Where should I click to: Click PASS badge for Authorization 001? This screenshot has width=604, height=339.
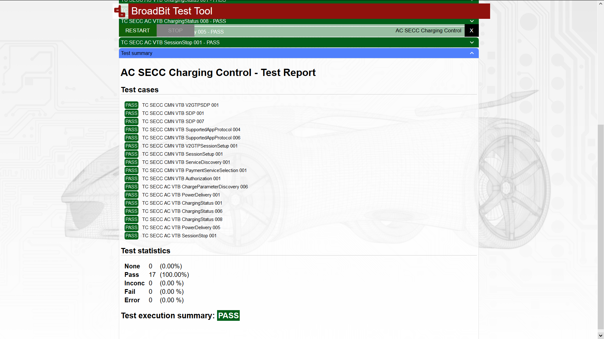pyautogui.click(x=131, y=179)
